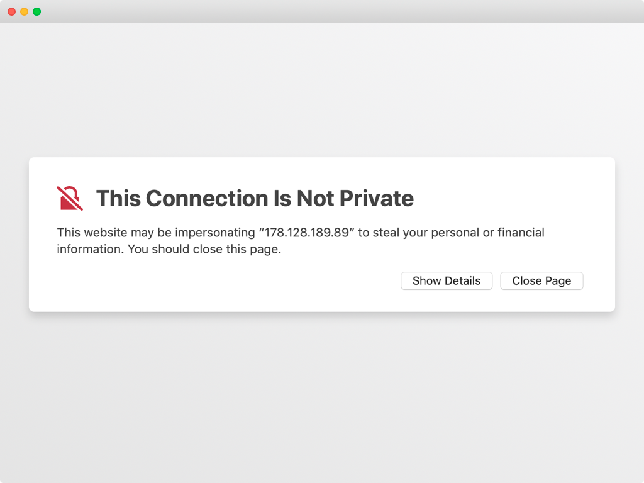
Task: Click the "This Connection Is Not Private" heading
Action: click(x=255, y=198)
